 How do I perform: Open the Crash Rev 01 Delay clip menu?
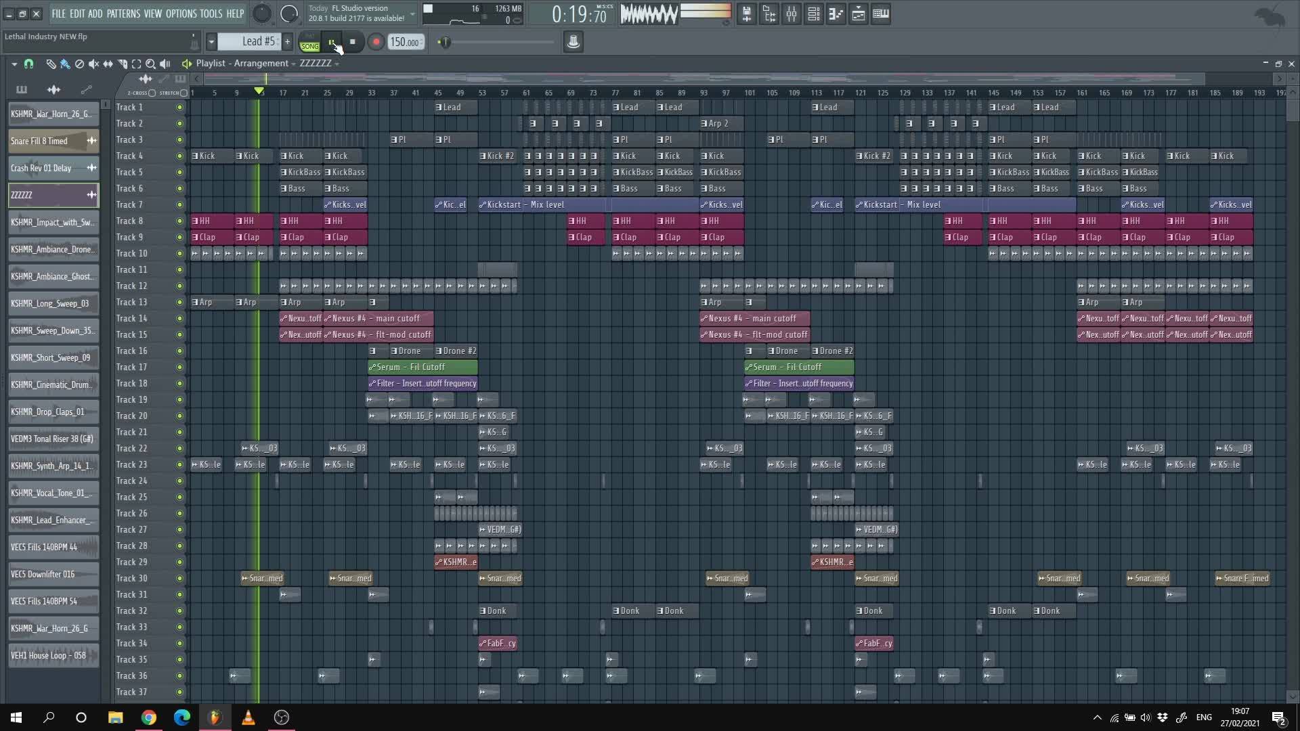[x=91, y=168]
